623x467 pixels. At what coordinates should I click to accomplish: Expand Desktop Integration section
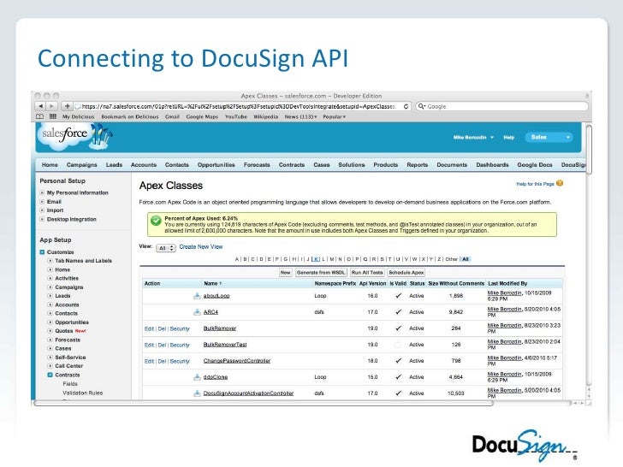[42, 219]
